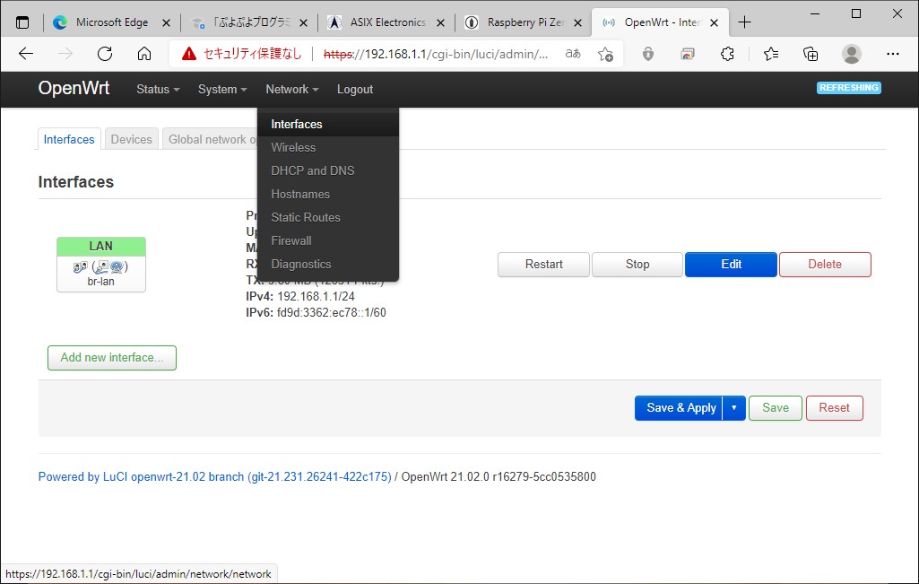
Task: Click the Reset button
Action: (834, 408)
